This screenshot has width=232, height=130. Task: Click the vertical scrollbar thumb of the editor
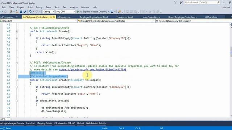[x=231, y=52]
